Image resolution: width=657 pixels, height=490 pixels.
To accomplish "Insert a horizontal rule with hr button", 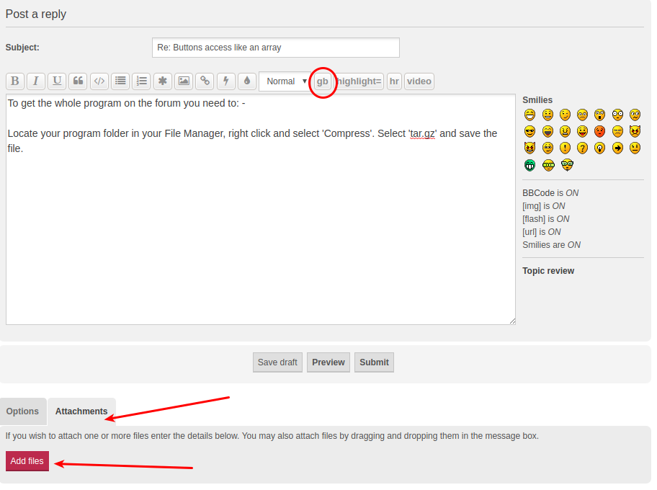I will (x=394, y=81).
